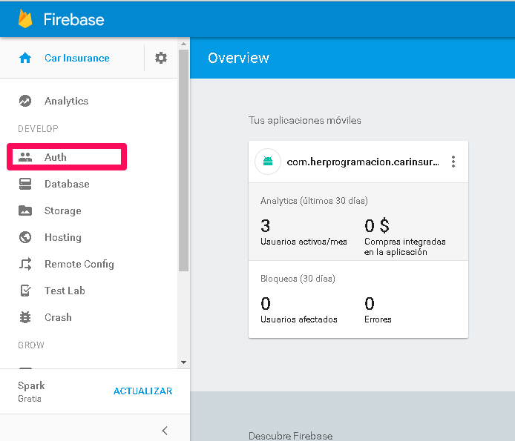This screenshot has height=441, width=515.
Task: Click 'Compras integradas en la aplicación' label
Action: pyautogui.click(x=405, y=247)
